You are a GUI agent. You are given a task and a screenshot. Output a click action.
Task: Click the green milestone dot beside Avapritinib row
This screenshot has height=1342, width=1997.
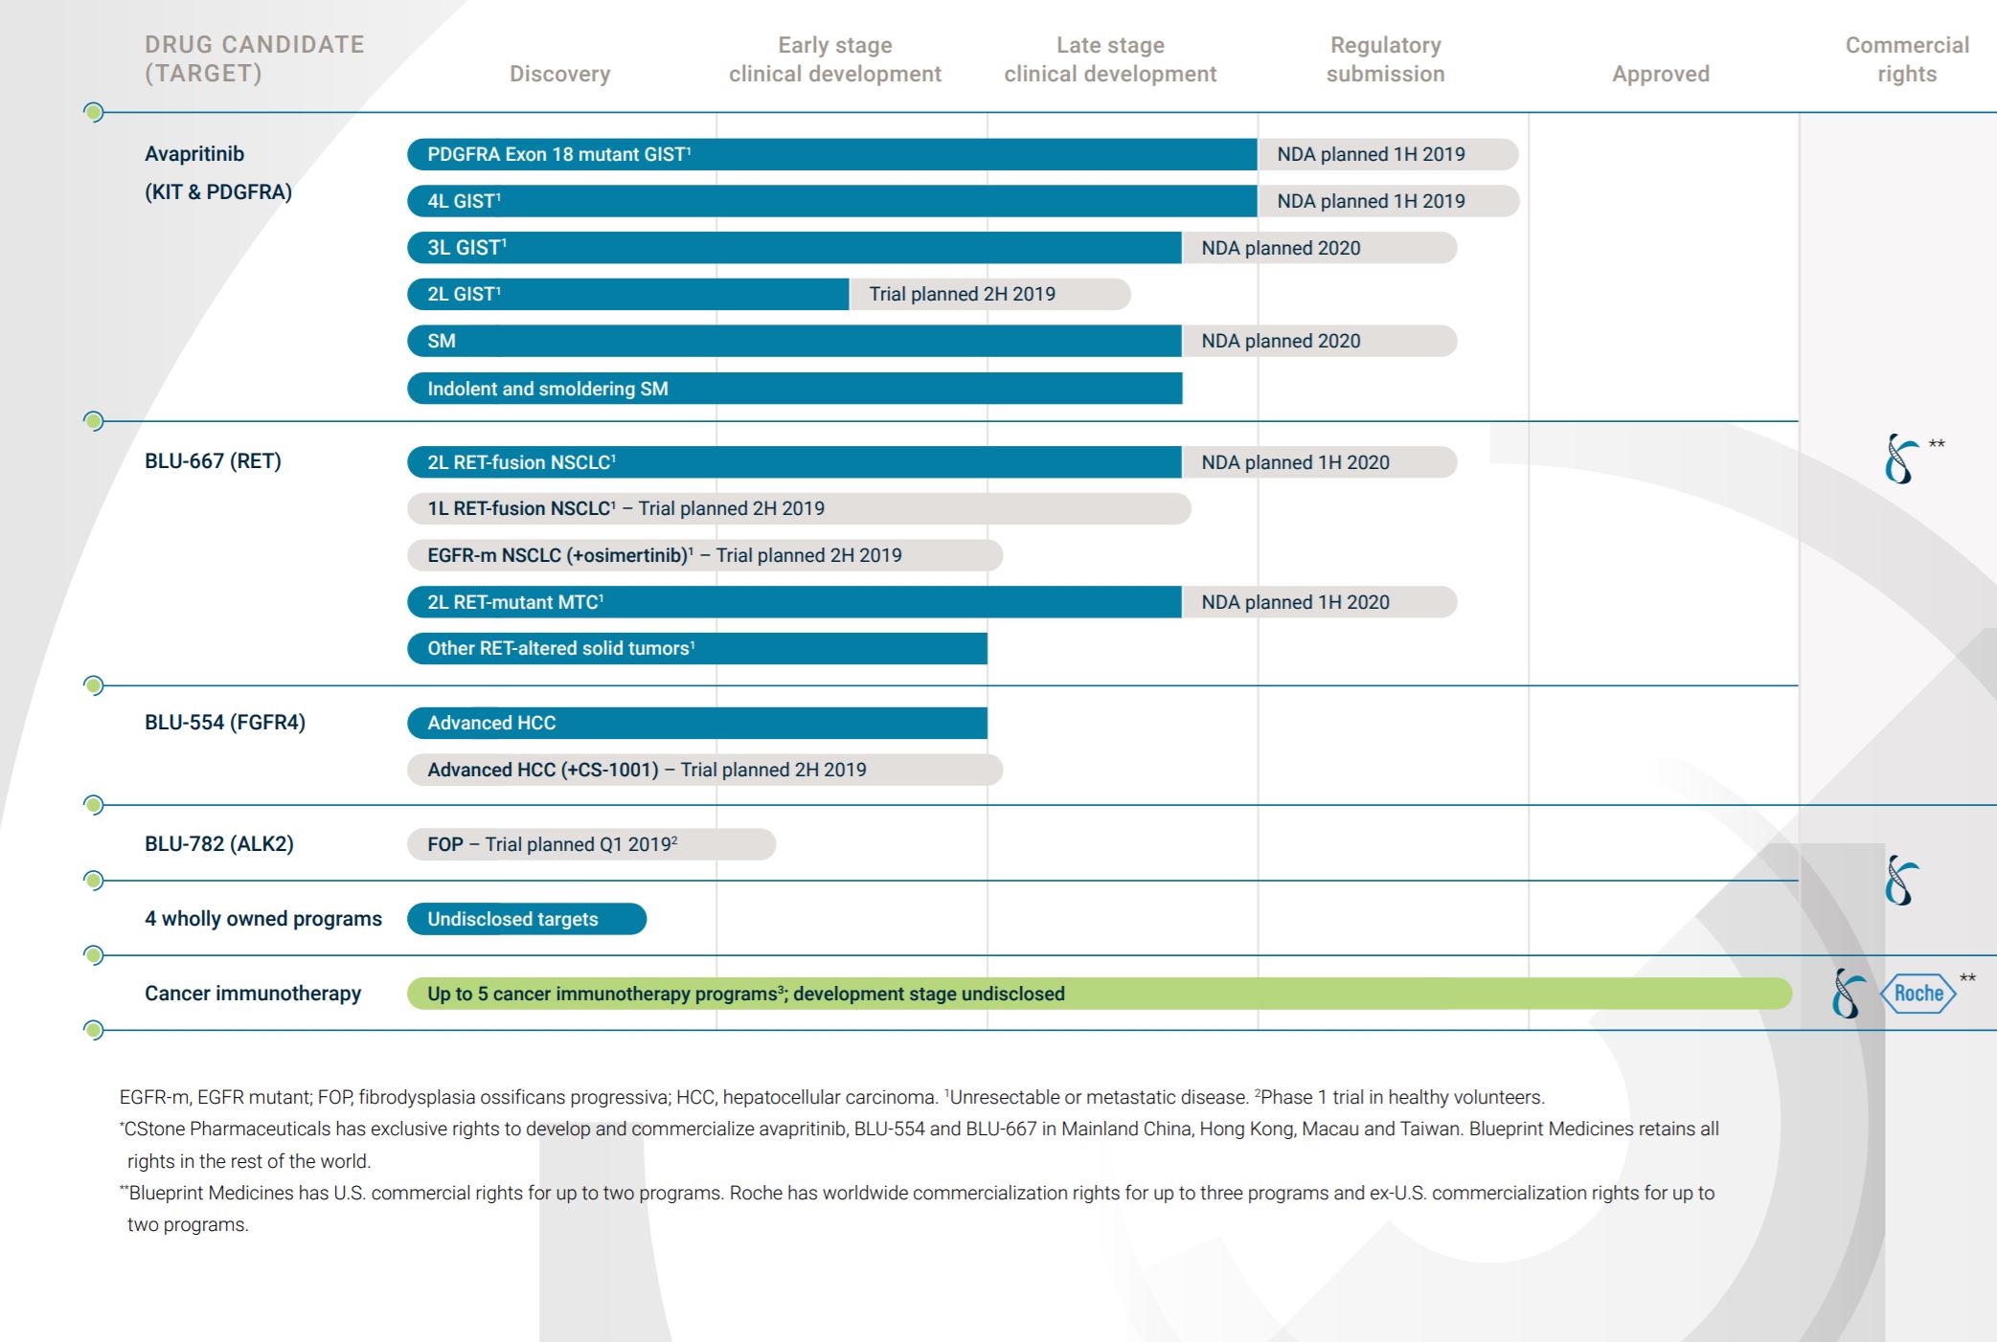tap(93, 112)
